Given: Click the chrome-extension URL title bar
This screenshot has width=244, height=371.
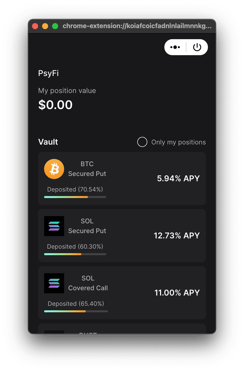Looking at the screenshot, I should (137, 26).
